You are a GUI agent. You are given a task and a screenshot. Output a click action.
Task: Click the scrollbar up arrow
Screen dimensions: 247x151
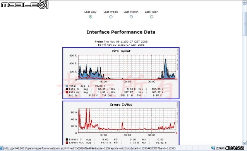click(x=244, y=3)
